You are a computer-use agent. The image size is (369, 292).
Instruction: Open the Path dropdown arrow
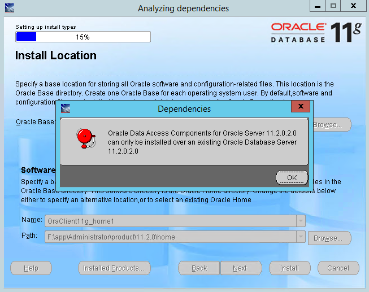tap(301, 237)
